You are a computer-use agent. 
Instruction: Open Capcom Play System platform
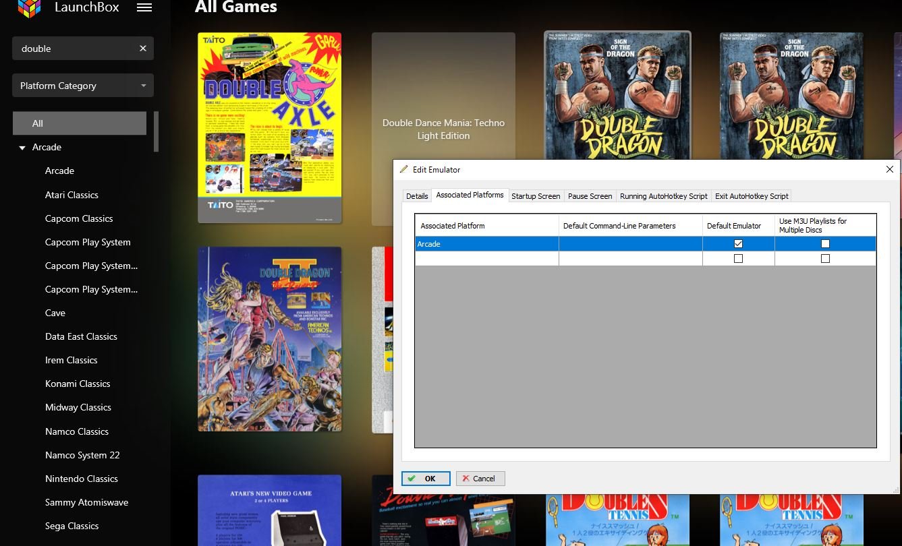tap(88, 242)
